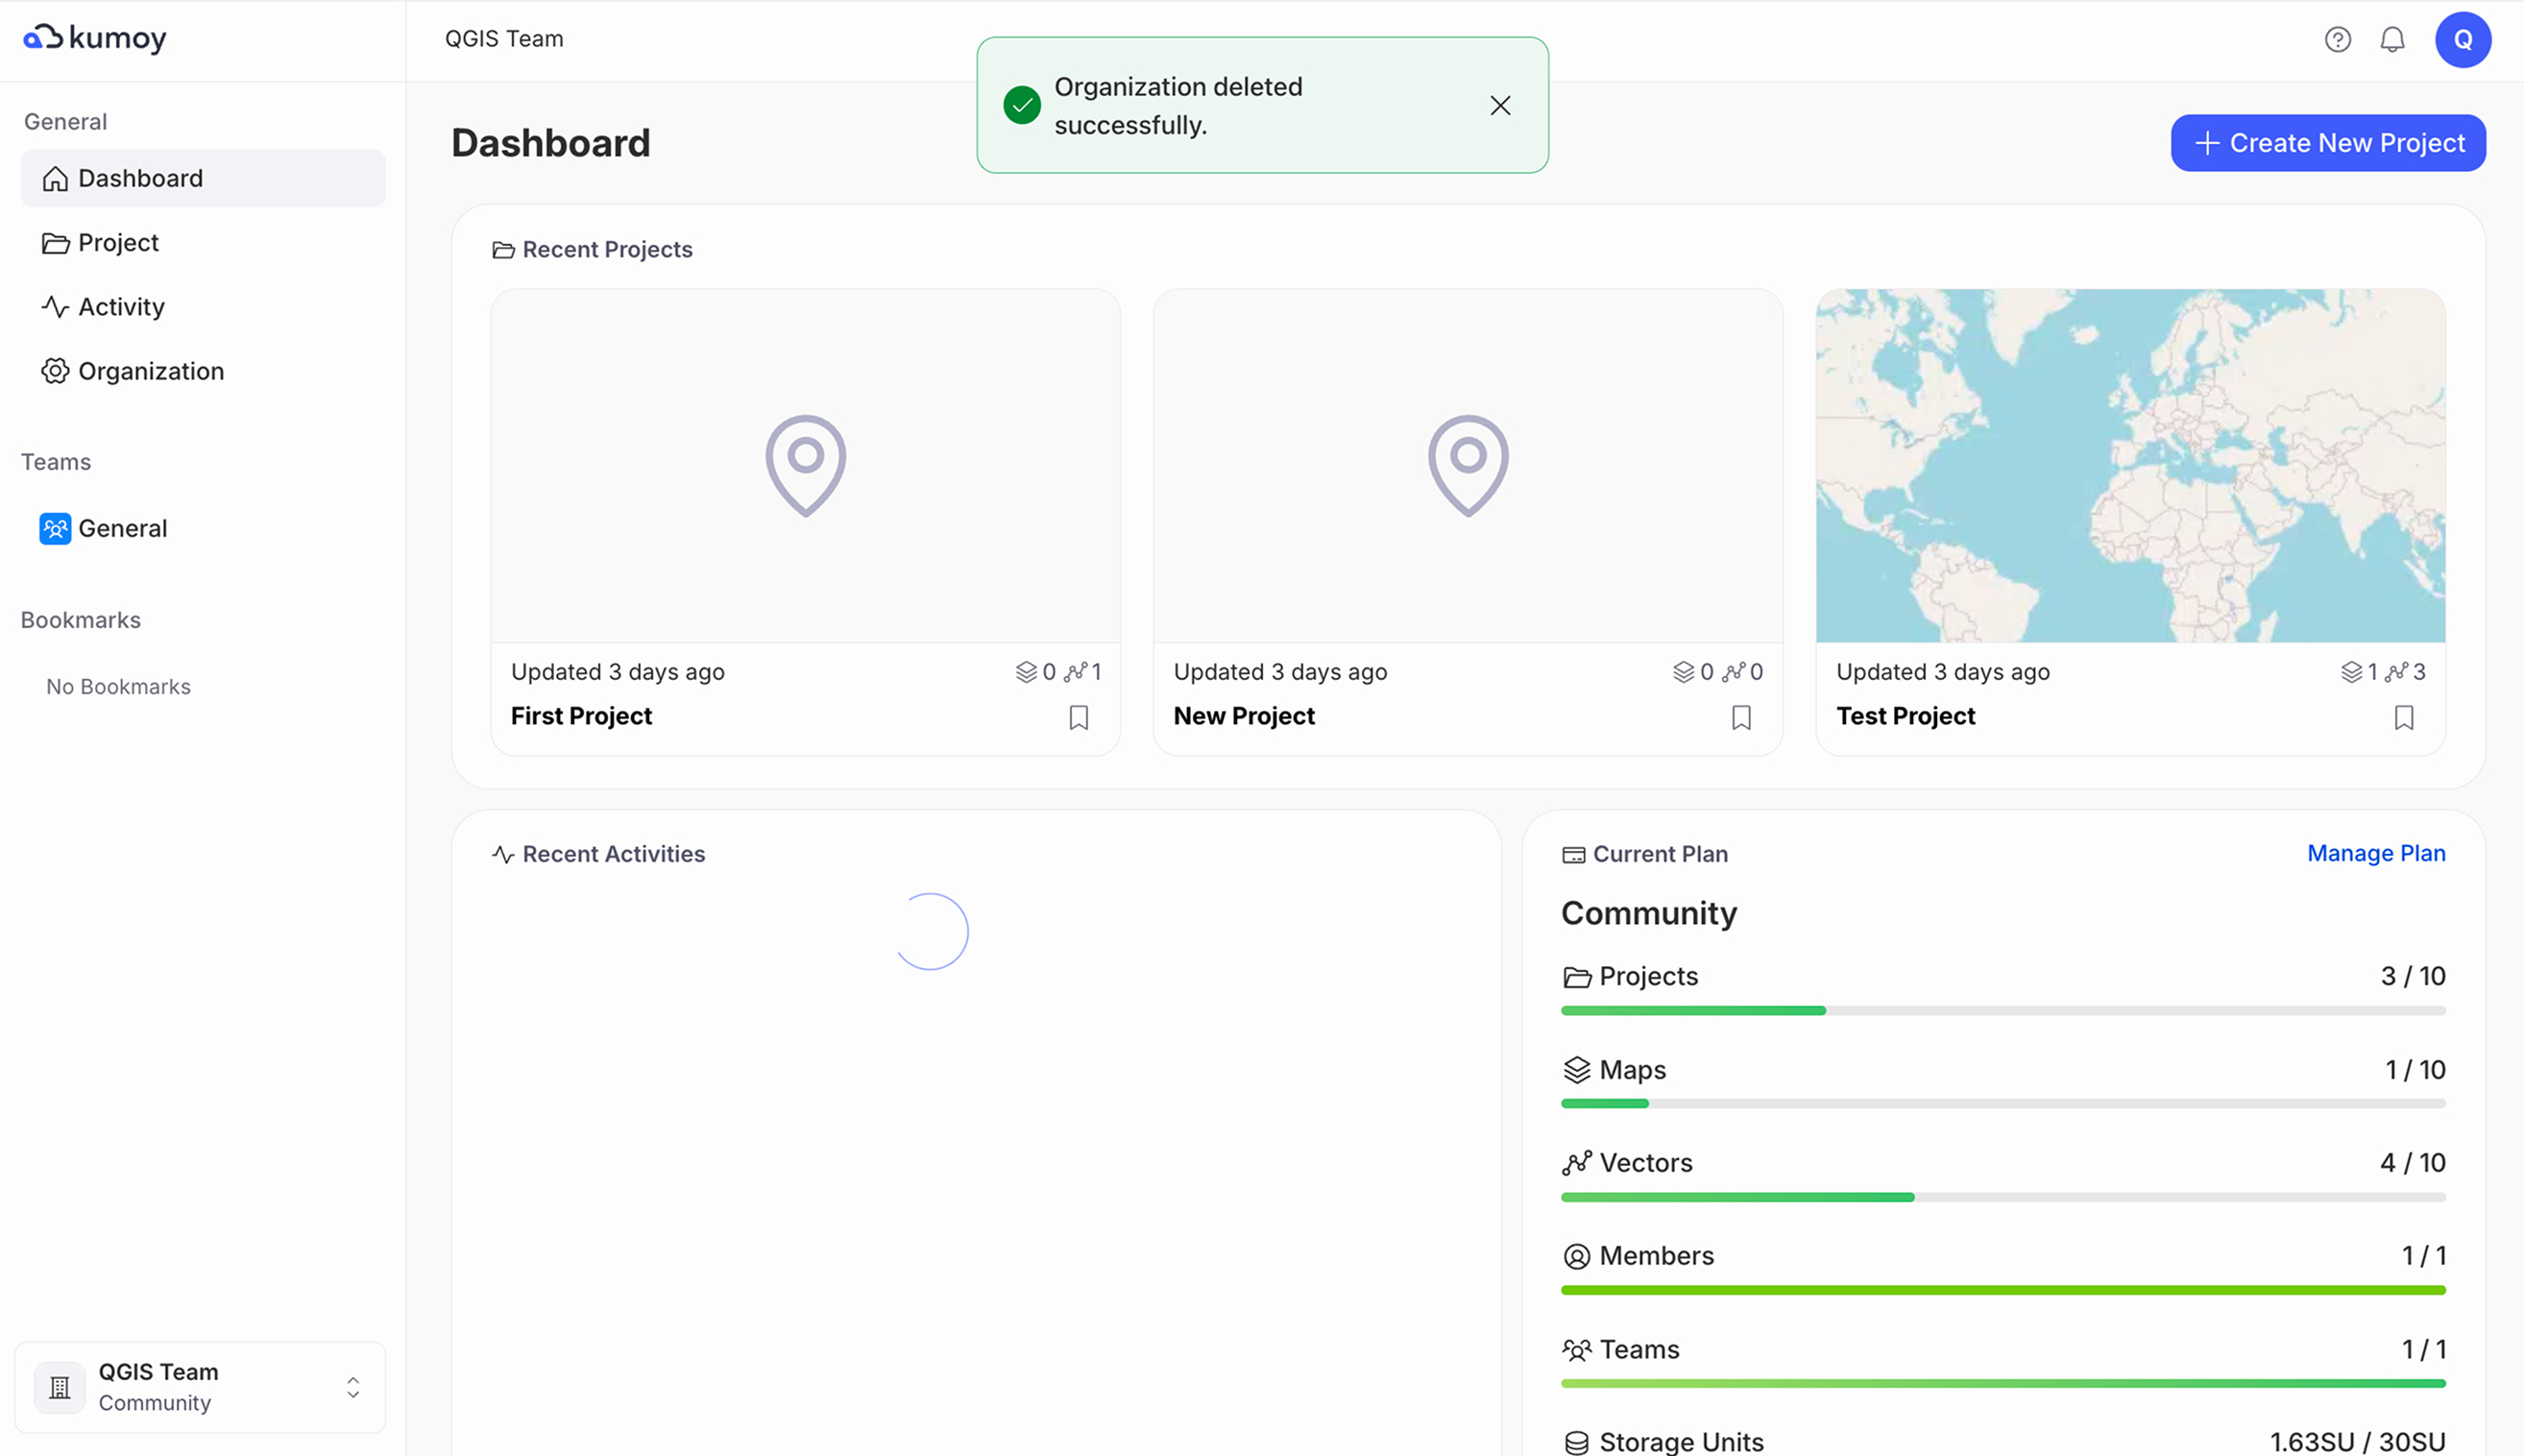Image resolution: width=2524 pixels, height=1456 pixels.
Task: Click the help question mark icon
Action: tap(2337, 39)
